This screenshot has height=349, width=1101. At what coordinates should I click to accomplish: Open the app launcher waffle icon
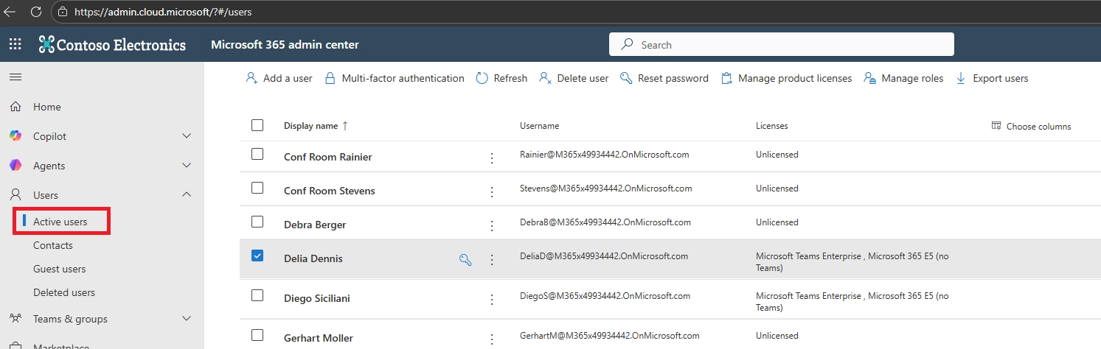tap(15, 44)
